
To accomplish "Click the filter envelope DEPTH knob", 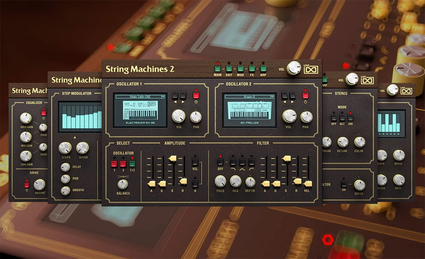I will (250, 182).
